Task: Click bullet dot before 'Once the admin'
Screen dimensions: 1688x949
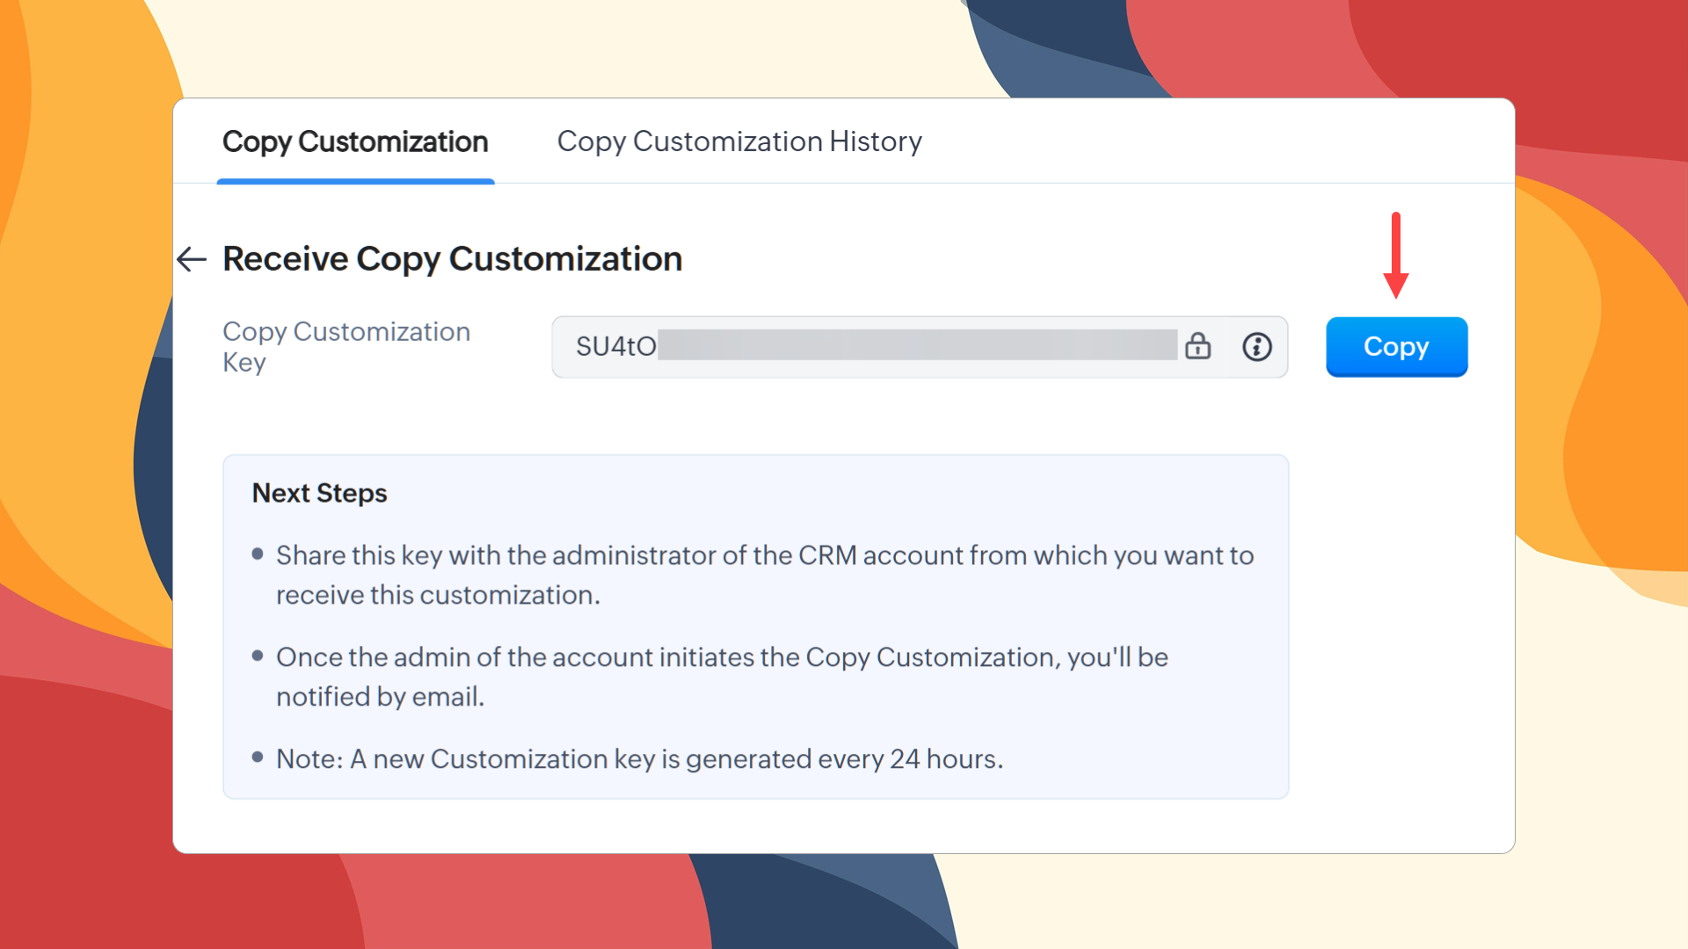Action: 258,656
